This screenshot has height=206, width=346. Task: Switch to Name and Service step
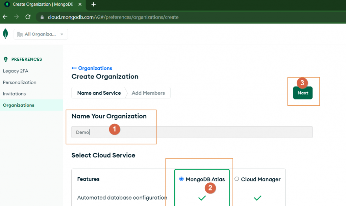pyautogui.click(x=99, y=93)
